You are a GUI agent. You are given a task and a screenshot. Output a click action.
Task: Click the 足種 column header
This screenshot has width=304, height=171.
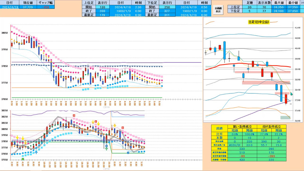[x=250, y=3]
